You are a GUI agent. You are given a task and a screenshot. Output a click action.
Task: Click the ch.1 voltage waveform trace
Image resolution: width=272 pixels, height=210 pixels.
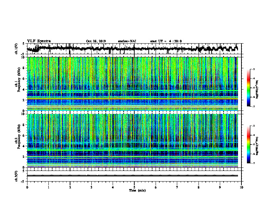click(x=132, y=49)
